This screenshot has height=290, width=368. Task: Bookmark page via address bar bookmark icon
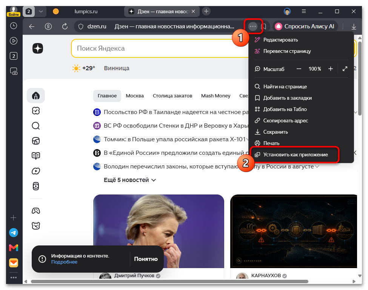pyautogui.click(x=263, y=26)
